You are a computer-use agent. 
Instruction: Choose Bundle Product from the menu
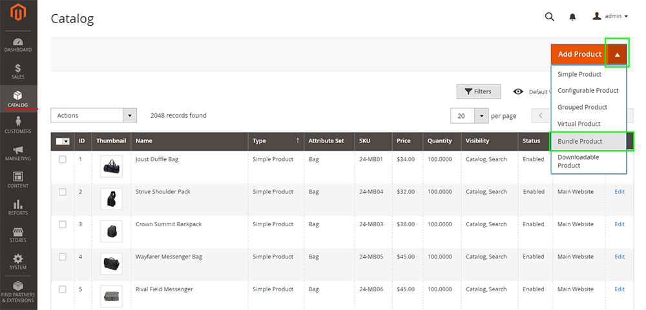click(589, 141)
